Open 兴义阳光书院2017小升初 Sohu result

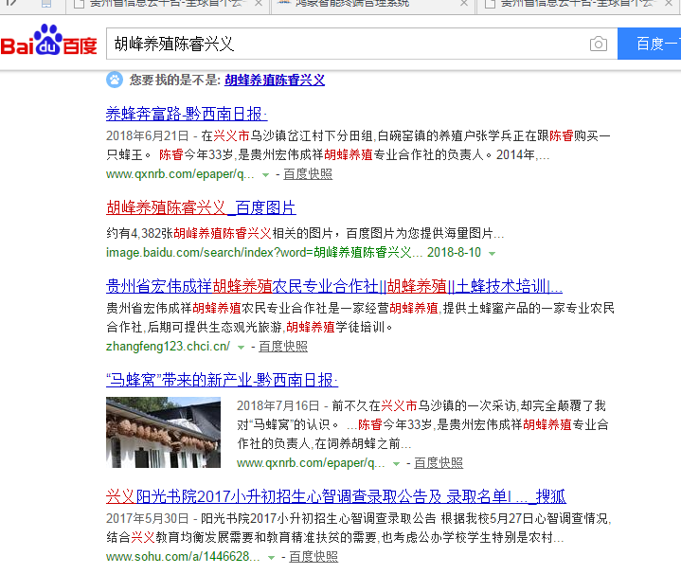click(335, 495)
